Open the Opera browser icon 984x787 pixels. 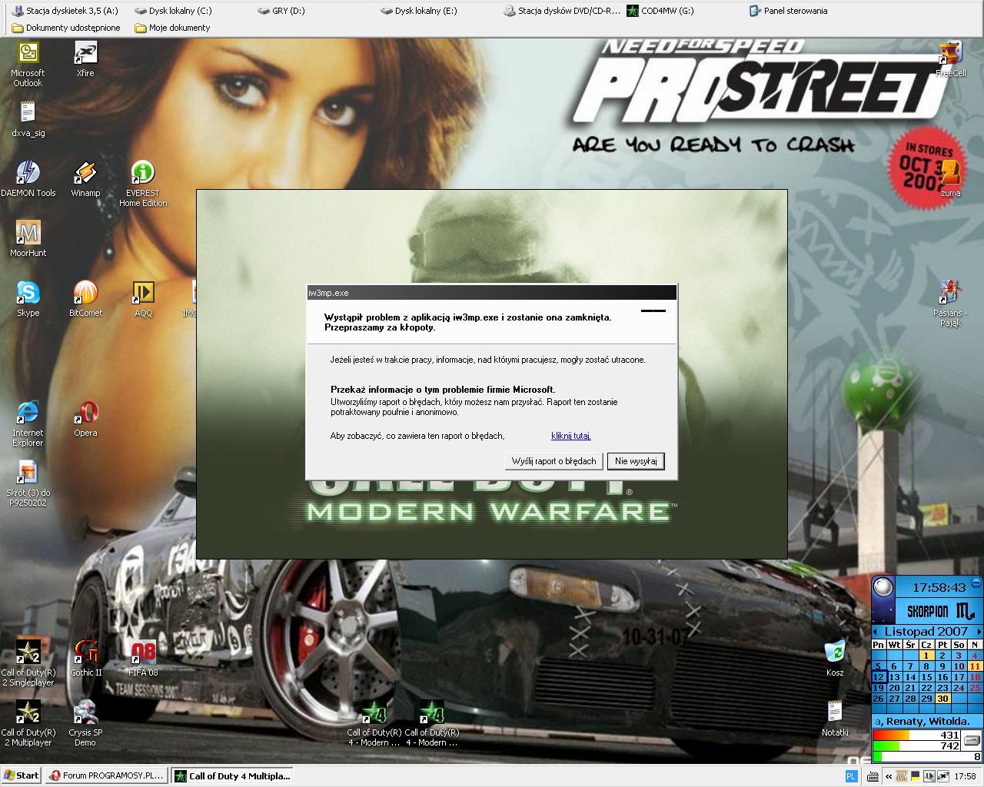(x=85, y=419)
